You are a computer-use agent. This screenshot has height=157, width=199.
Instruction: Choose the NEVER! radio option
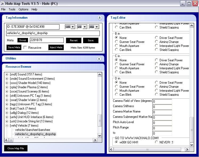(x=156, y=142)
